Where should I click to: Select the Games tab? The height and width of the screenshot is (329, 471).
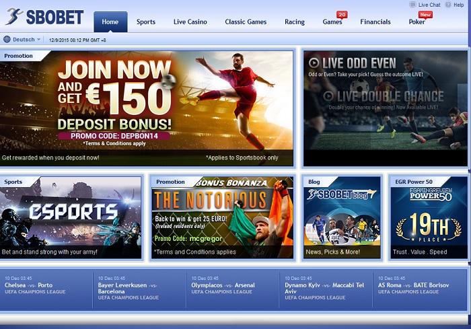click(x=332, y=22)
